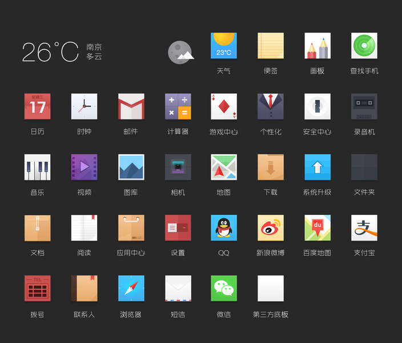Launch the 浏览器 browser compass icon

(x=131, y=289)
